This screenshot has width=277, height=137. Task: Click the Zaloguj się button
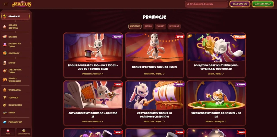pyautogui.click(x=240, y=4)
